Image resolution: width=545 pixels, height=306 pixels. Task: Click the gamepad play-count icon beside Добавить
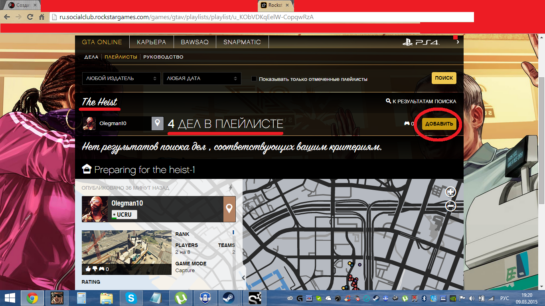[x=407, y=124]
